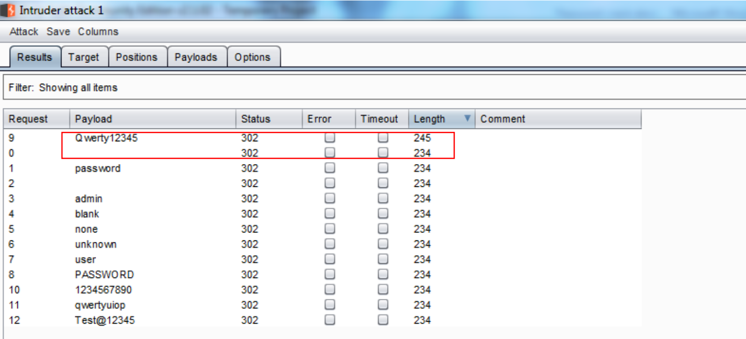Toggle Timeout checkbox for 1234567890 row
Viewport: 746px width, 339px height.
(x=383, y=289)
